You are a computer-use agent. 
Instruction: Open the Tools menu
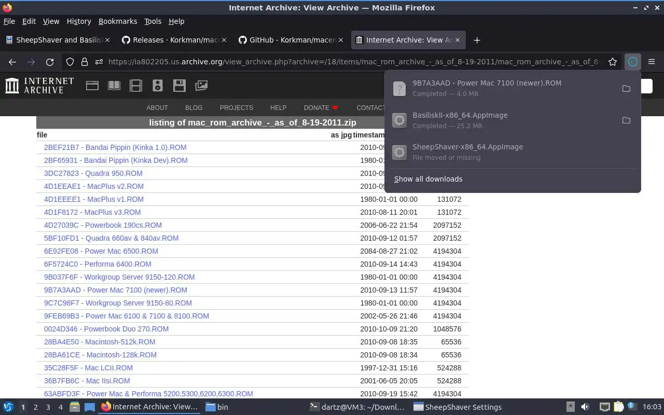[x=153, y=21]
